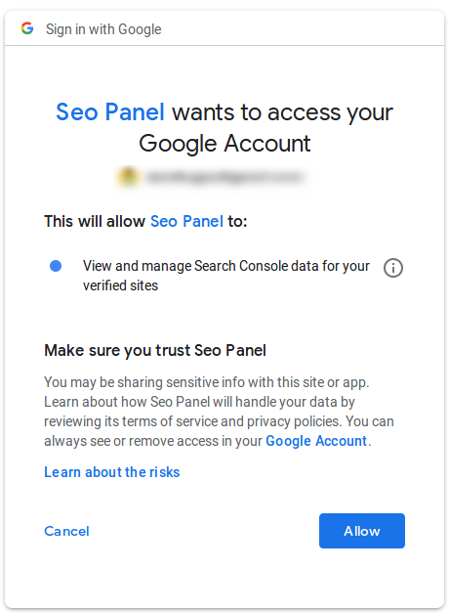The image size is (449, 613).
Task: Select the blurred email address
Action: [224, 177]
